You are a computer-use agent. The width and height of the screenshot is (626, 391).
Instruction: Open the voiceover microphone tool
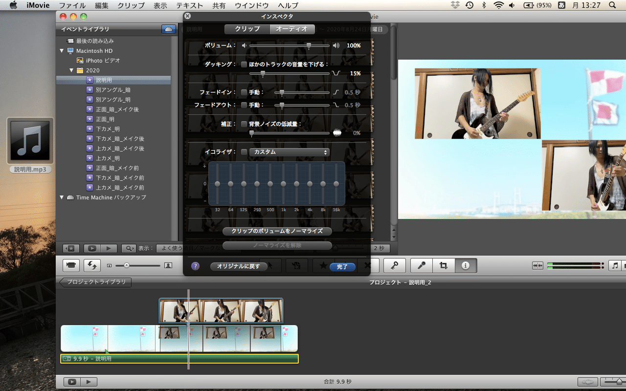[421, 265]
